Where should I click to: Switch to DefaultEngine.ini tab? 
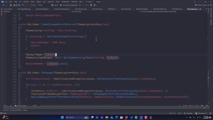177,9
